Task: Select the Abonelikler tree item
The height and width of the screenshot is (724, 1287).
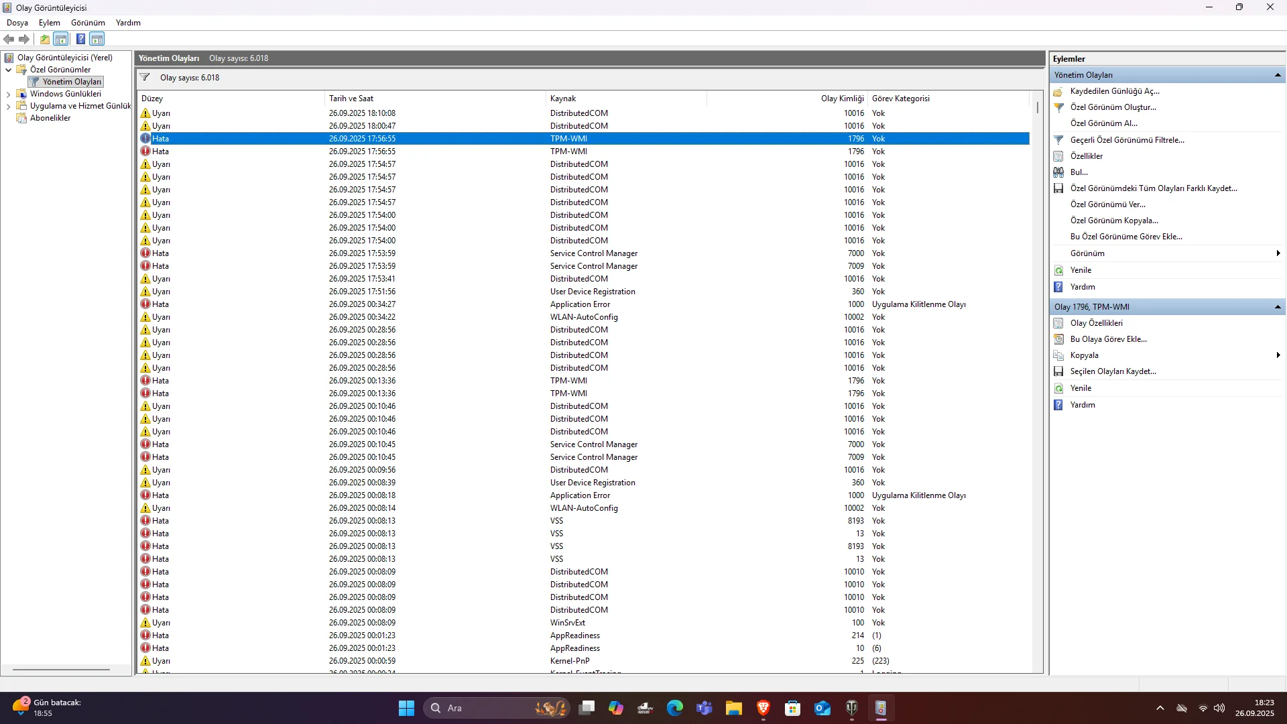Action: [x=50, y=118]
